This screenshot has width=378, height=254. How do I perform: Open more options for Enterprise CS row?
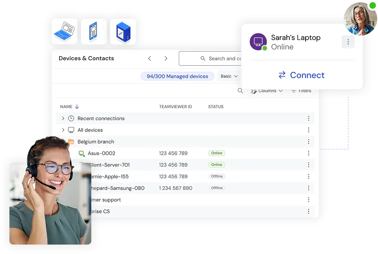tap(308, 211)
